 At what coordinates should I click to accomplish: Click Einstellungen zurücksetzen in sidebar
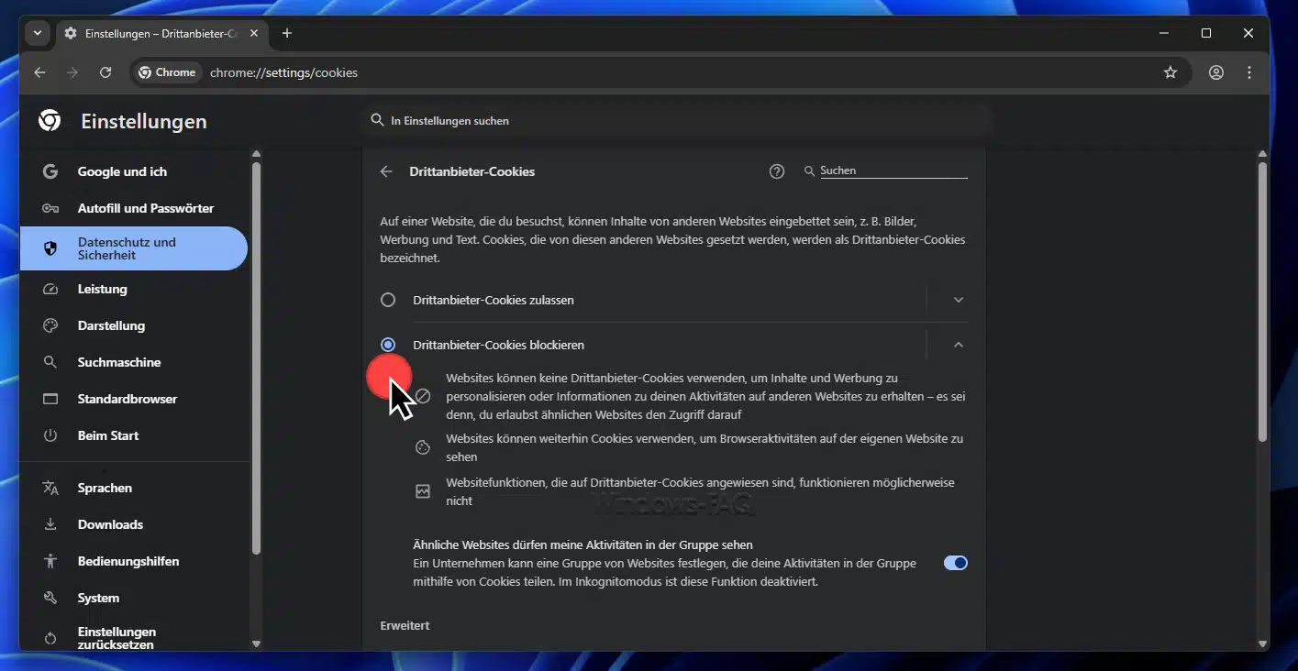click(116, 638)
